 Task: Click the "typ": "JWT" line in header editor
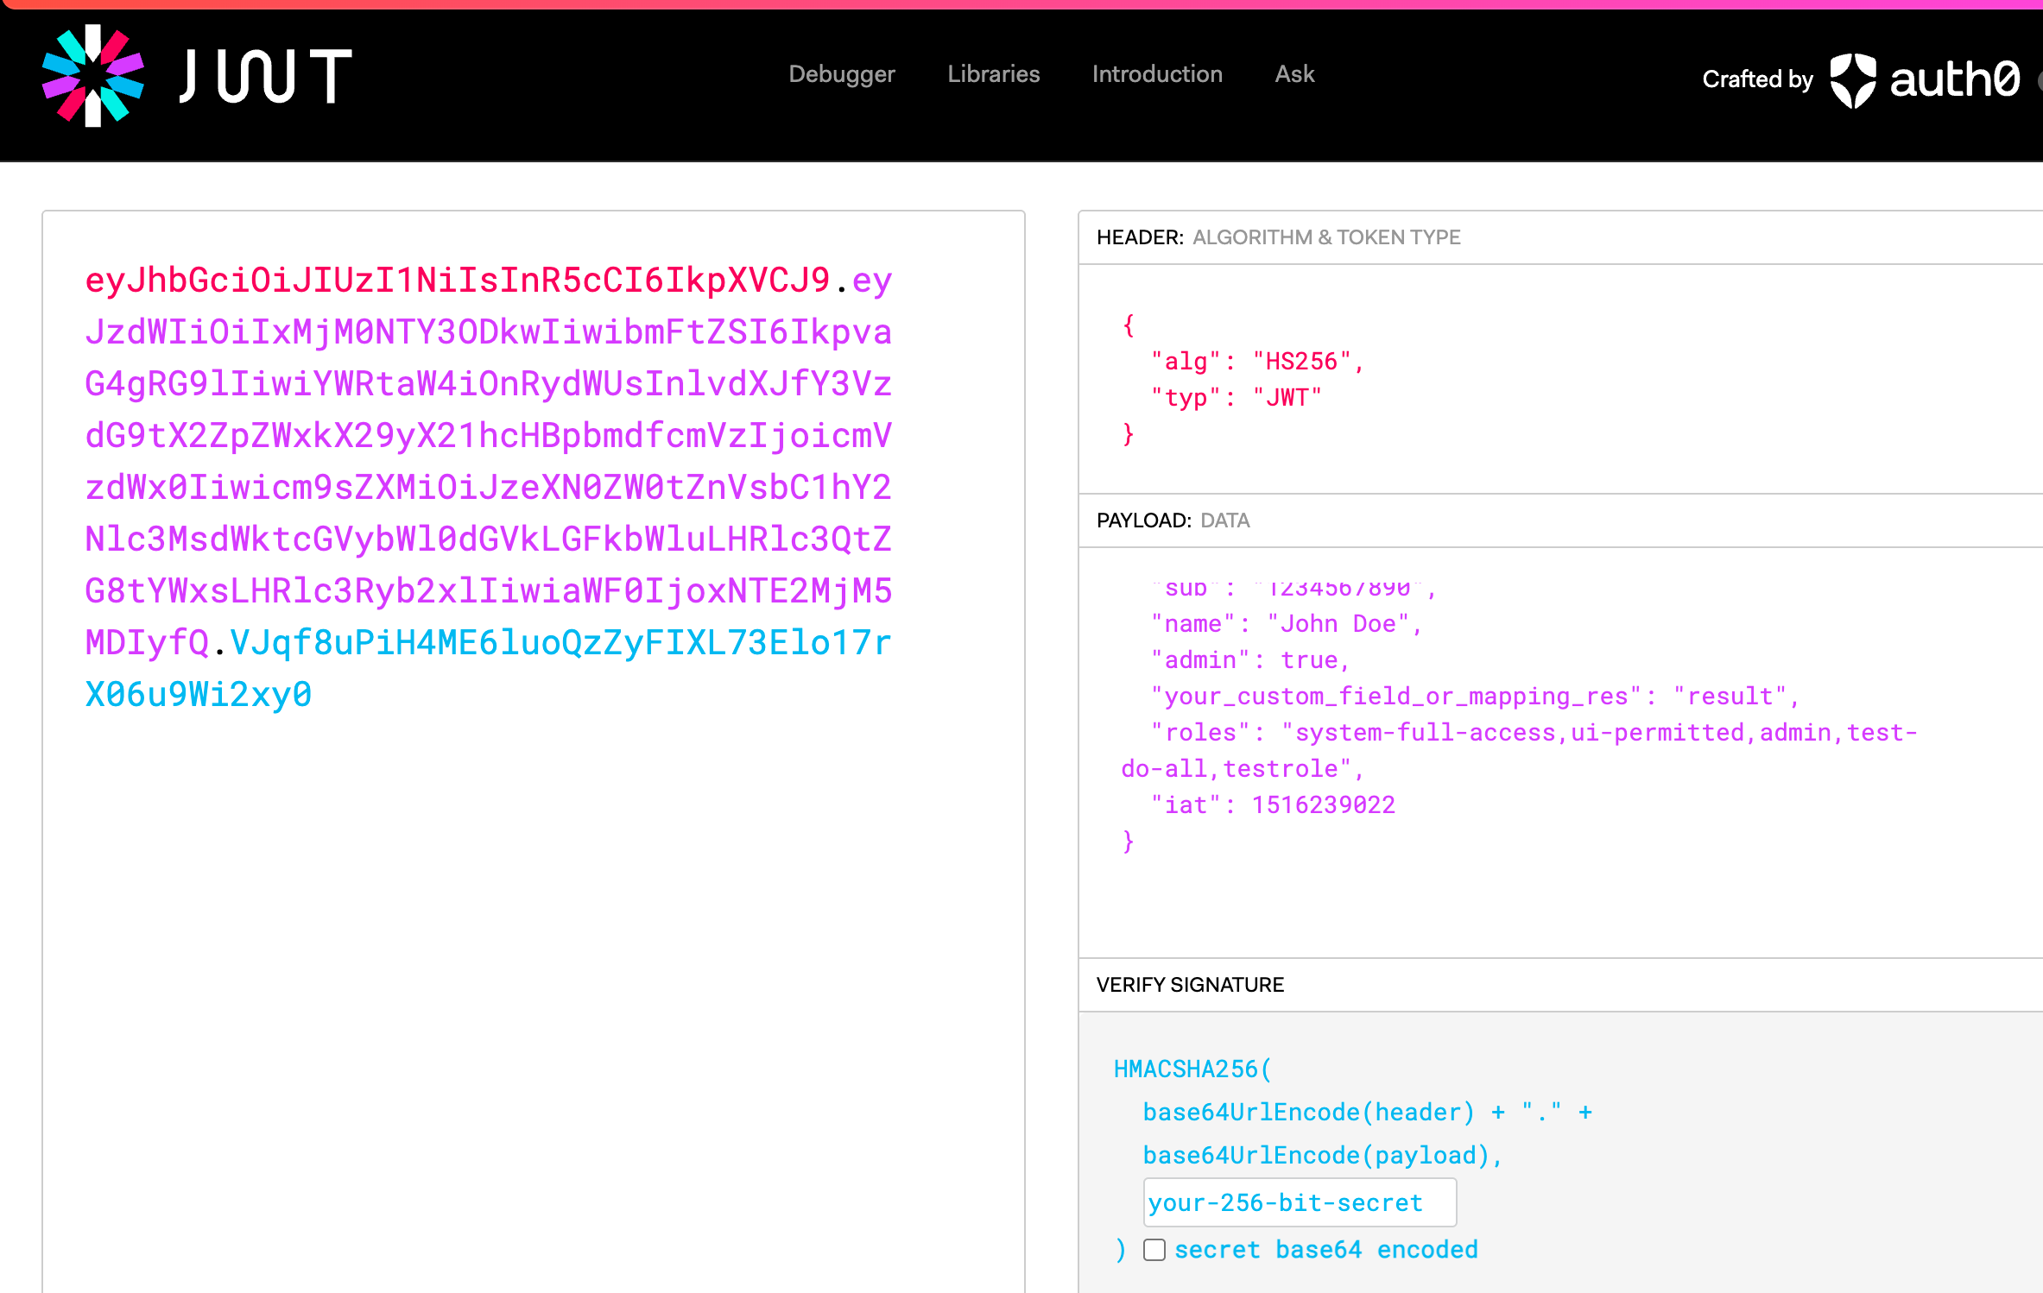pos(1236,398)
